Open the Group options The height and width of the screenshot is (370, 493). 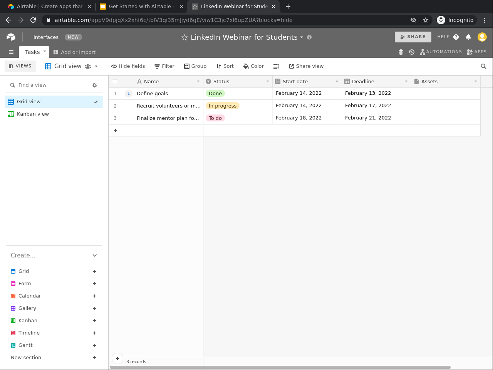click(x=195, y=66)
